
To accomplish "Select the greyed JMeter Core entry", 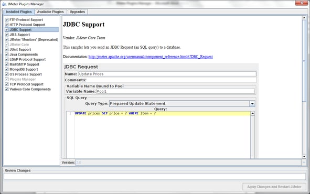I will coord(19,45).
